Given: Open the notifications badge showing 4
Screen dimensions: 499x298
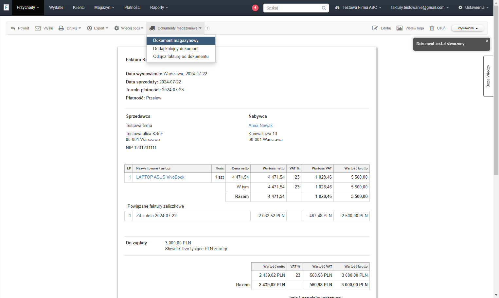Looking at the screenshot, I should 255,8.
